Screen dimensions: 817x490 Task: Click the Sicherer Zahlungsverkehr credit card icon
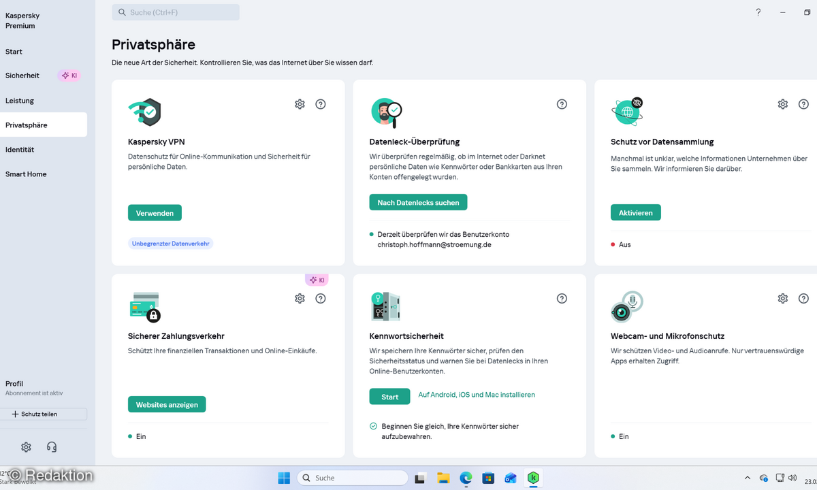coord(144,306)
